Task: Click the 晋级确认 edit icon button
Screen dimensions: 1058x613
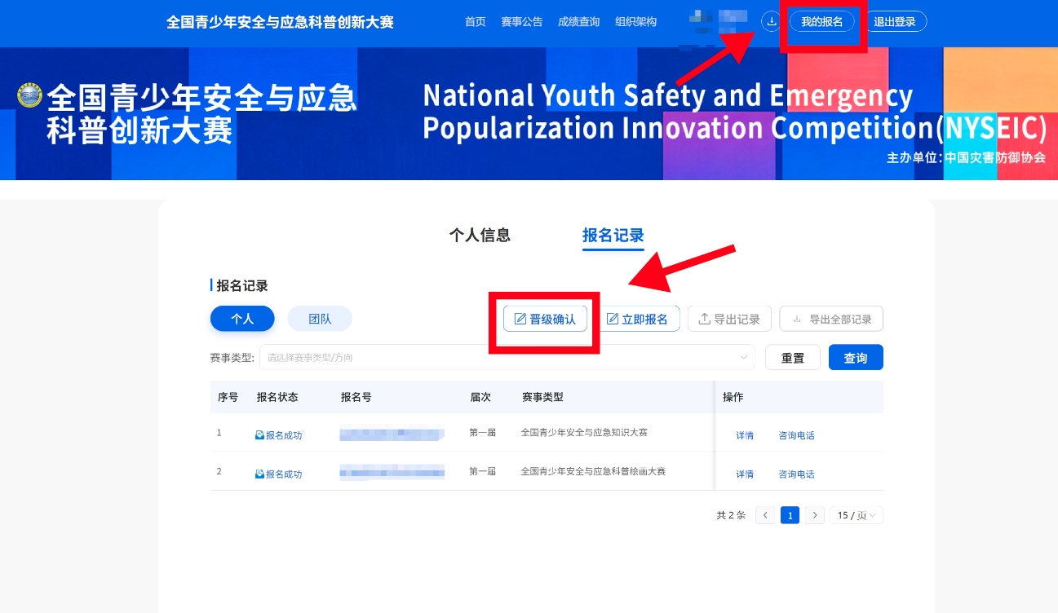Action: click(545, 319)
